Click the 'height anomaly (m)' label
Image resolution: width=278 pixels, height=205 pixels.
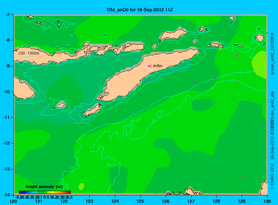click(44, 187)
